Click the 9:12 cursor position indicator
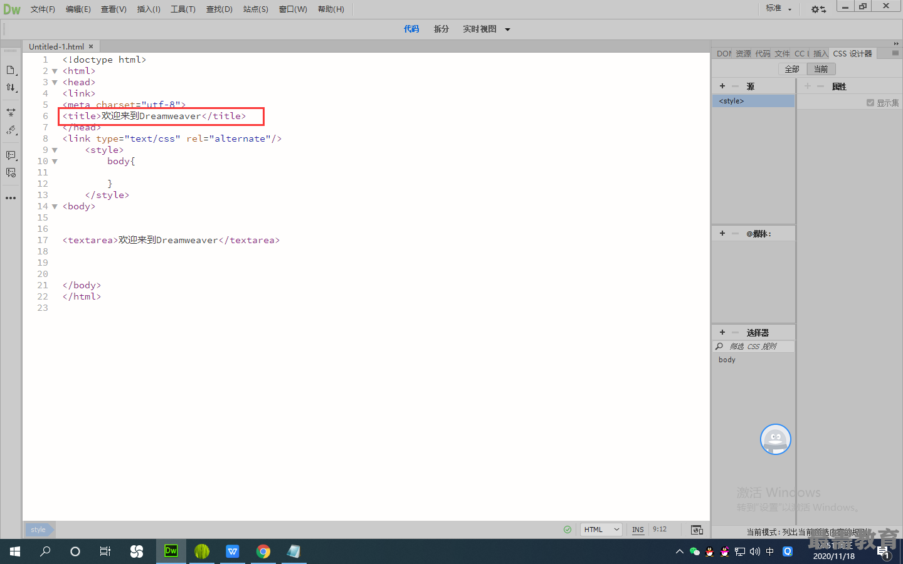The width and height of the screenshot is (903, 564). pos(660,530)
